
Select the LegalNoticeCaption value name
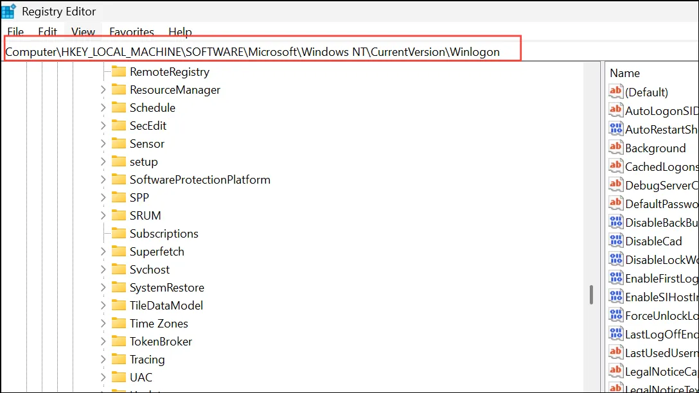[x=662, y=372]
